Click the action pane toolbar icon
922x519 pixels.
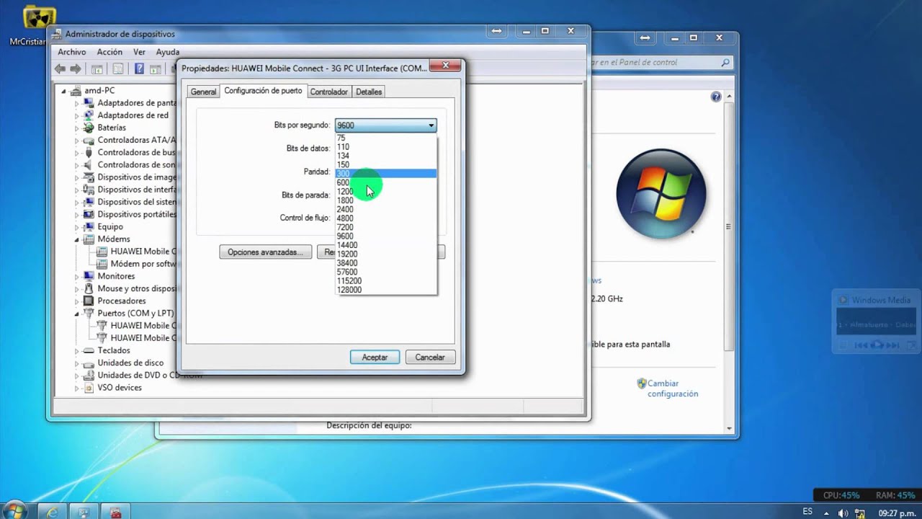click(156, 69)
